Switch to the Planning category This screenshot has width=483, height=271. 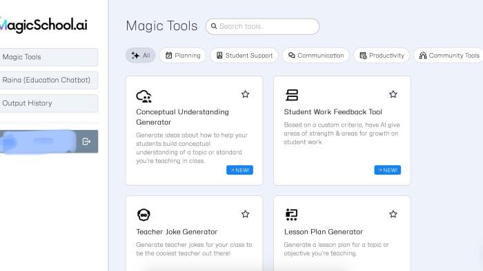[x=182, y=56]
